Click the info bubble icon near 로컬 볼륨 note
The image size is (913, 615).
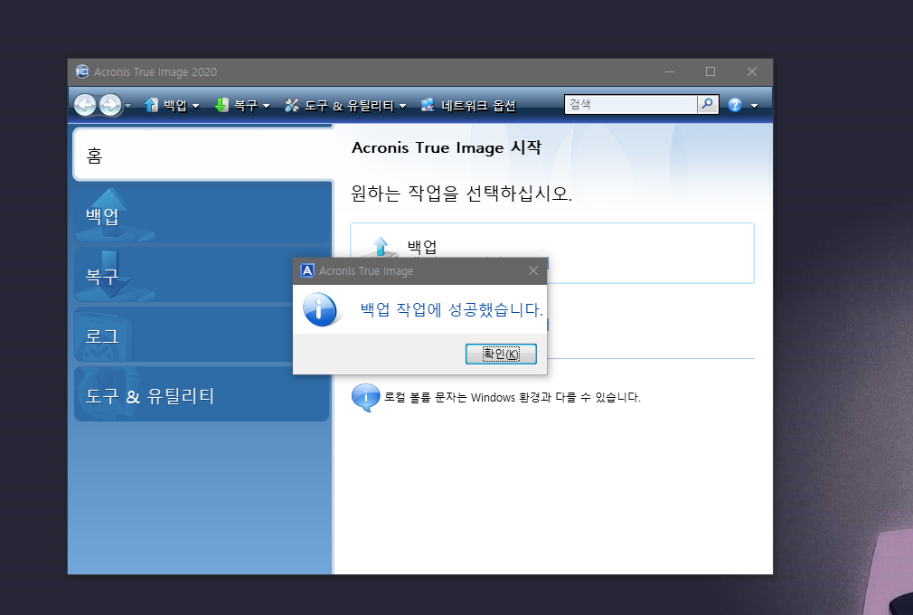coord(366,398)
